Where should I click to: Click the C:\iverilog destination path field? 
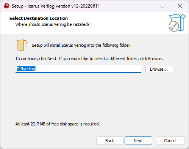pyautogui.click(x=78, y=69)
